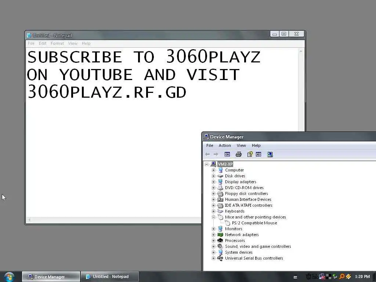376x282 pixels.
Task: Select Sound, video and game controllers label
Action: pos(258,246)
